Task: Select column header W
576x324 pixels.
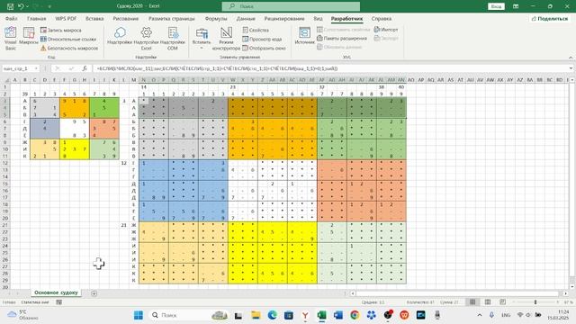Action: [233, 80]
